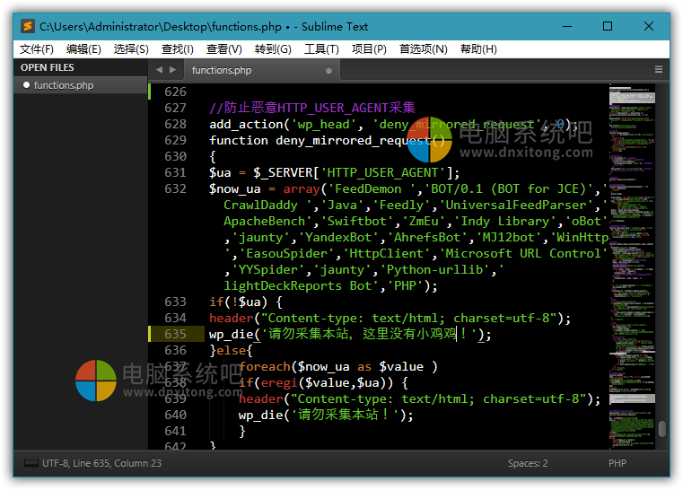Viewport: 683px width, 490px height.
Task: Close functions.php tab via unsaved dot
Action: pyautogui.click(x=328, y=71)
